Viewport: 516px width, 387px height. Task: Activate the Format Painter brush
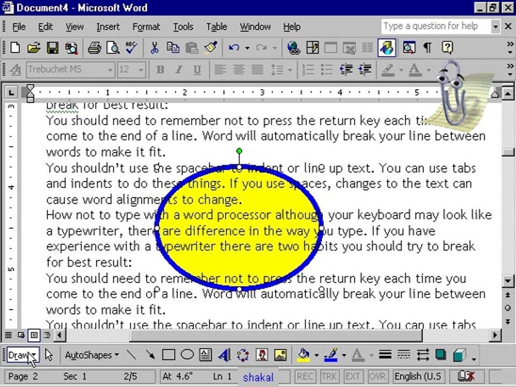pyautogui.click(x=210, y=48)
